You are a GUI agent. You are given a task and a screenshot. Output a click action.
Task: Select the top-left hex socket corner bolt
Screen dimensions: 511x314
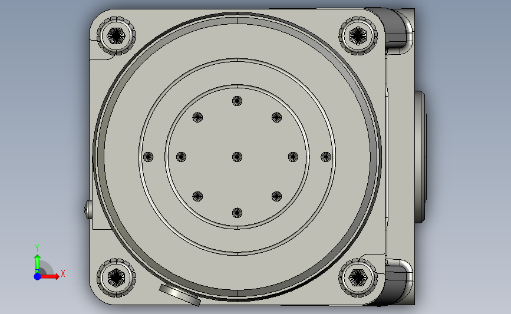(116, 35)
